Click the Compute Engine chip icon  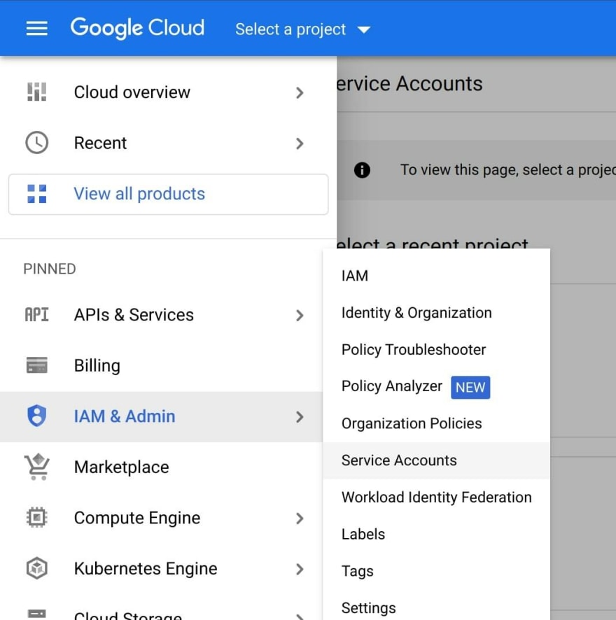point(37,518)
